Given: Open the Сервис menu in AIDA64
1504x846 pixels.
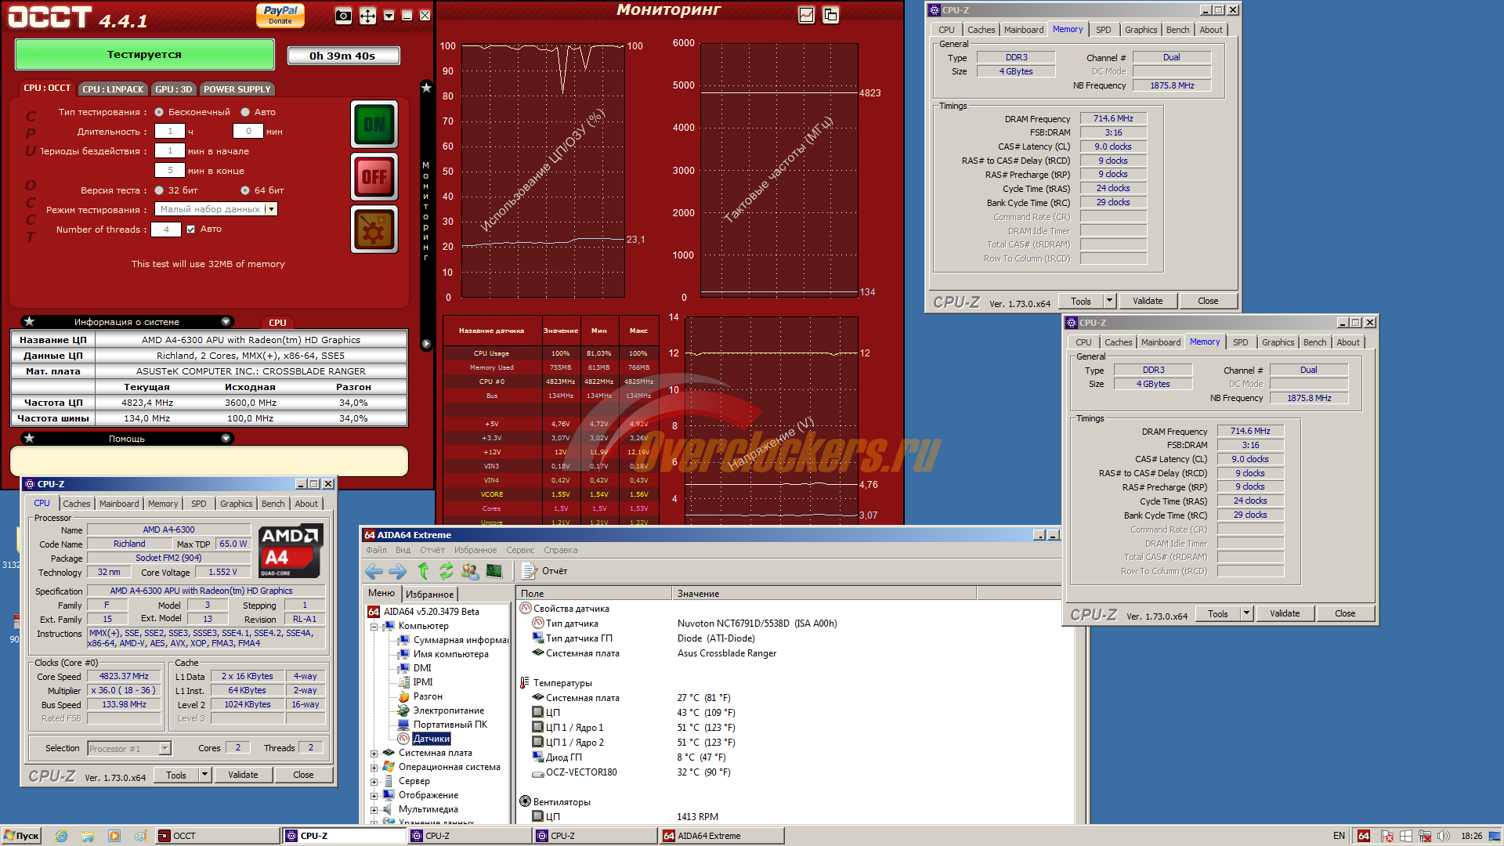Looking at the screenshot, I should click(520, 550).
